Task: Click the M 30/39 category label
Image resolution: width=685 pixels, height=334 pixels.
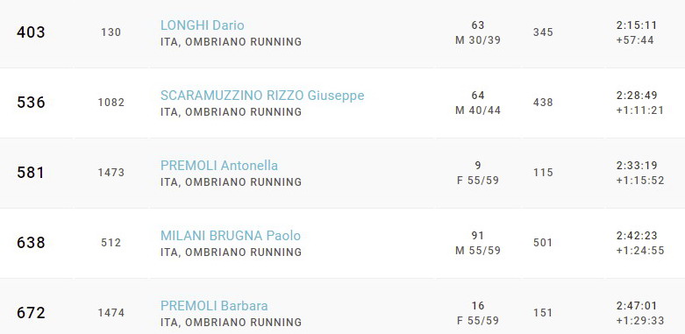Action: (x=478, y=40)
